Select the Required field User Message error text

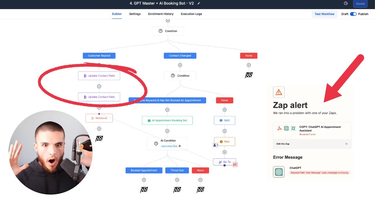coord(320,173)
